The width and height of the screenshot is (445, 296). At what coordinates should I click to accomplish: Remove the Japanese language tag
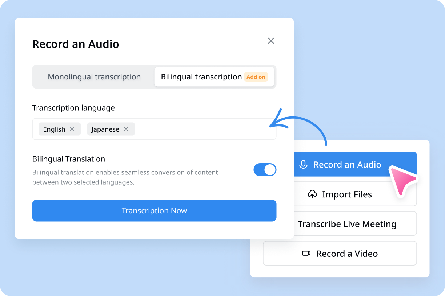(x=126, y=129)
